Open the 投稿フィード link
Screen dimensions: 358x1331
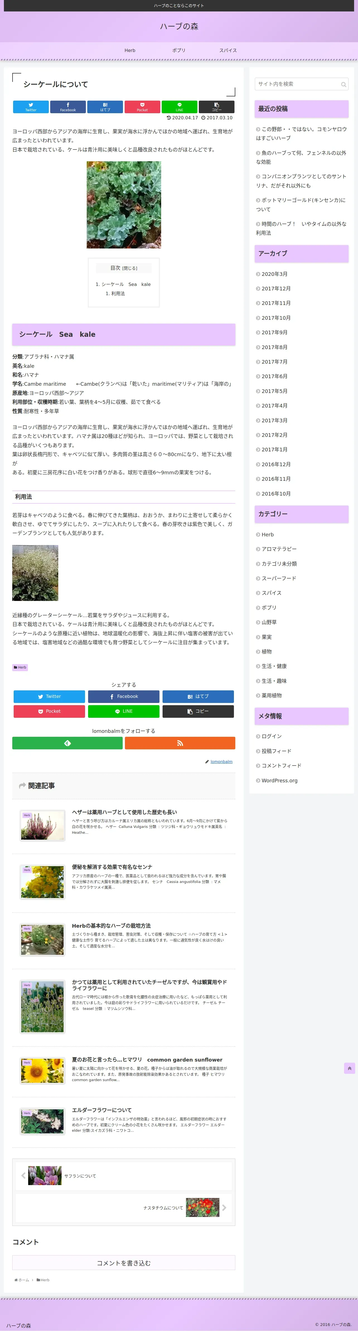[276, 751]
